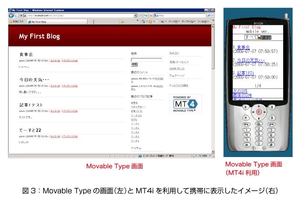Image resolution: width=299 pixels, height=198 pixels.
Task: Click the green Refresh icon
Action: click(x=146, y=16)
